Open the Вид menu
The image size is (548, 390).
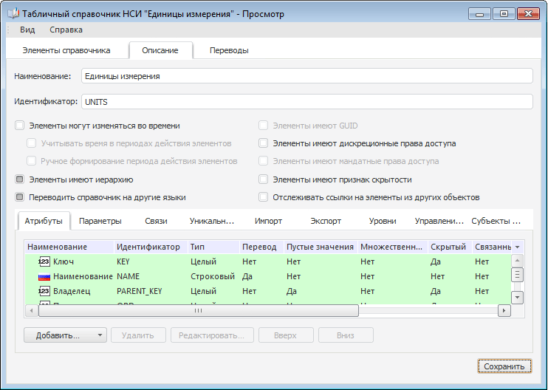27,30
